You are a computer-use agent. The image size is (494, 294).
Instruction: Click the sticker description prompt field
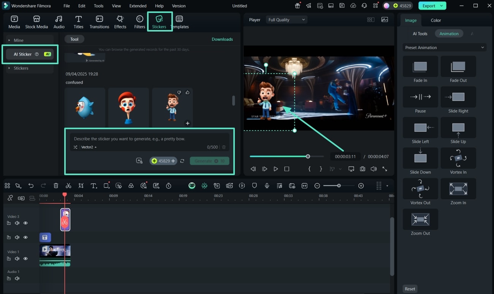tap(149, 139)
